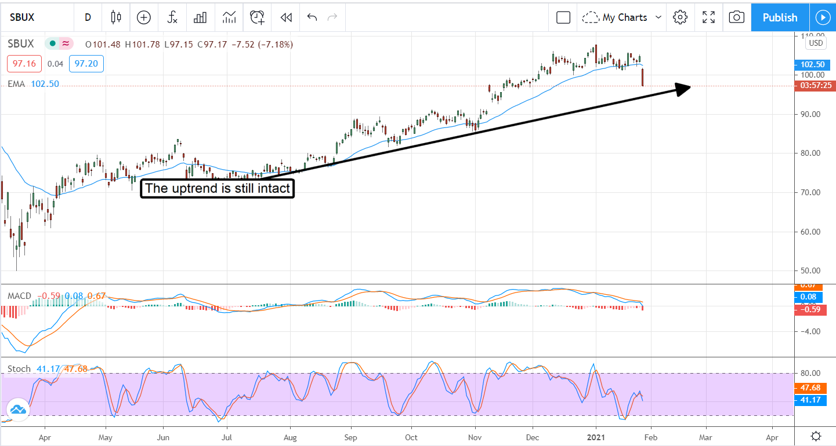Open the fx Indicators dialog
Screen dimensions: 836x446
click(x=172, y=17)
